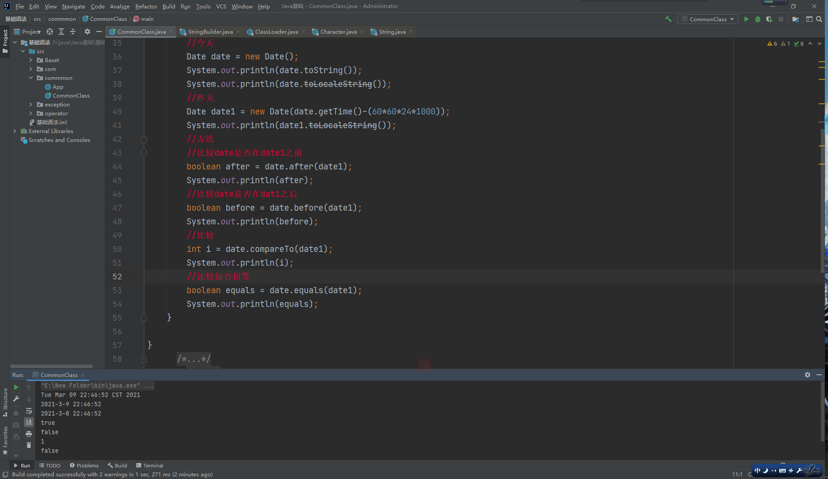Image resolution: width=828 pixels, height=479 pixels.
Task: Print the console output
Action: pyautogui.click(x=29, y=434)
